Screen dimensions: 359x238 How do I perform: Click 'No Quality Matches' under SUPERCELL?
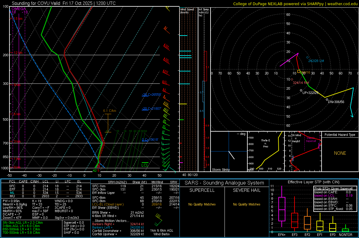tap(202, 204)
